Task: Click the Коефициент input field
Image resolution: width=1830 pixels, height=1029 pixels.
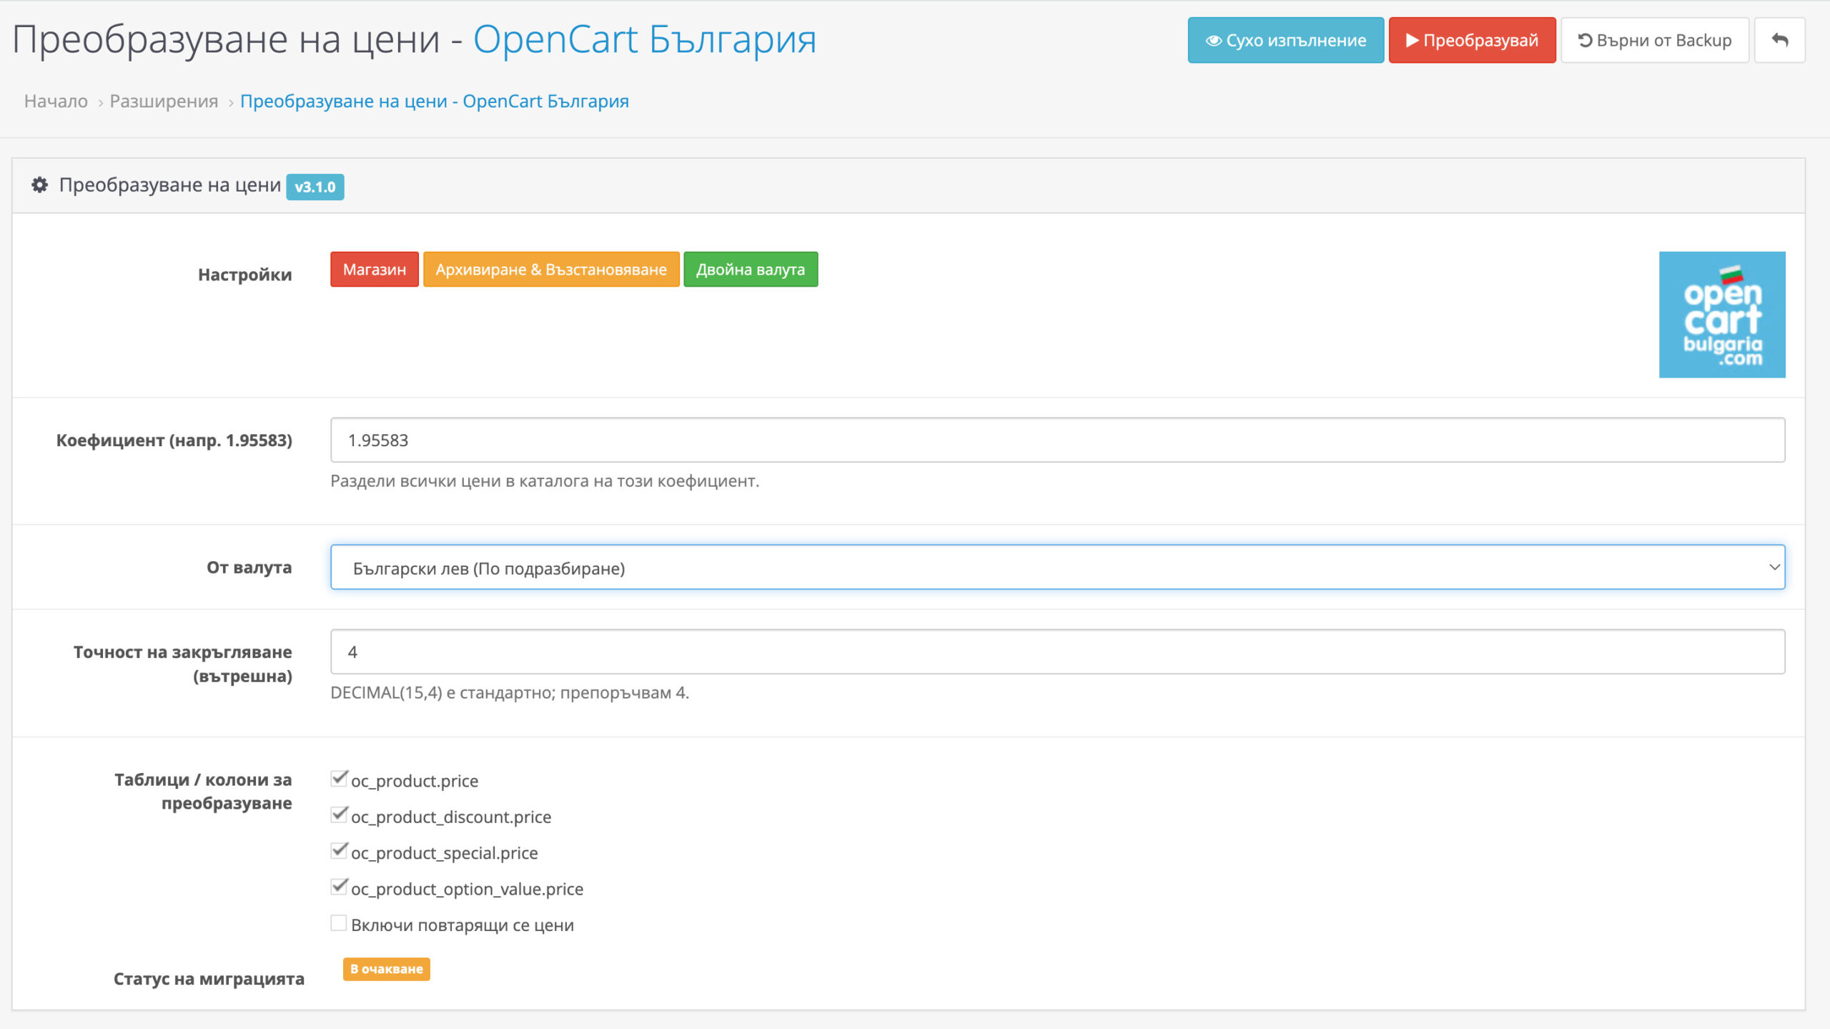Action: [1057, 440]
